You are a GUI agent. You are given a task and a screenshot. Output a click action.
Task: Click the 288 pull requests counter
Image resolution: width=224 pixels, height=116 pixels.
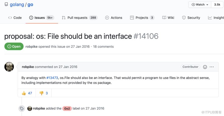coord(93,18)
